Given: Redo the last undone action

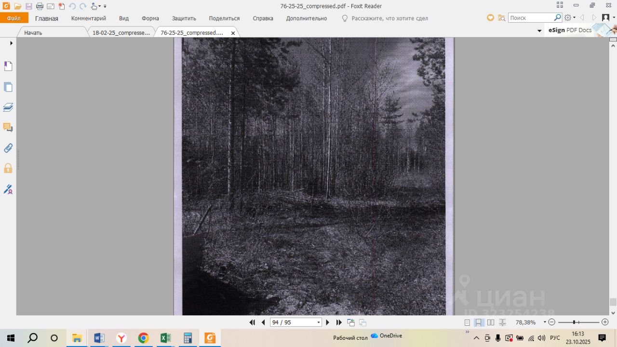Looking at the screenshot, I should (x=83, y=6).
